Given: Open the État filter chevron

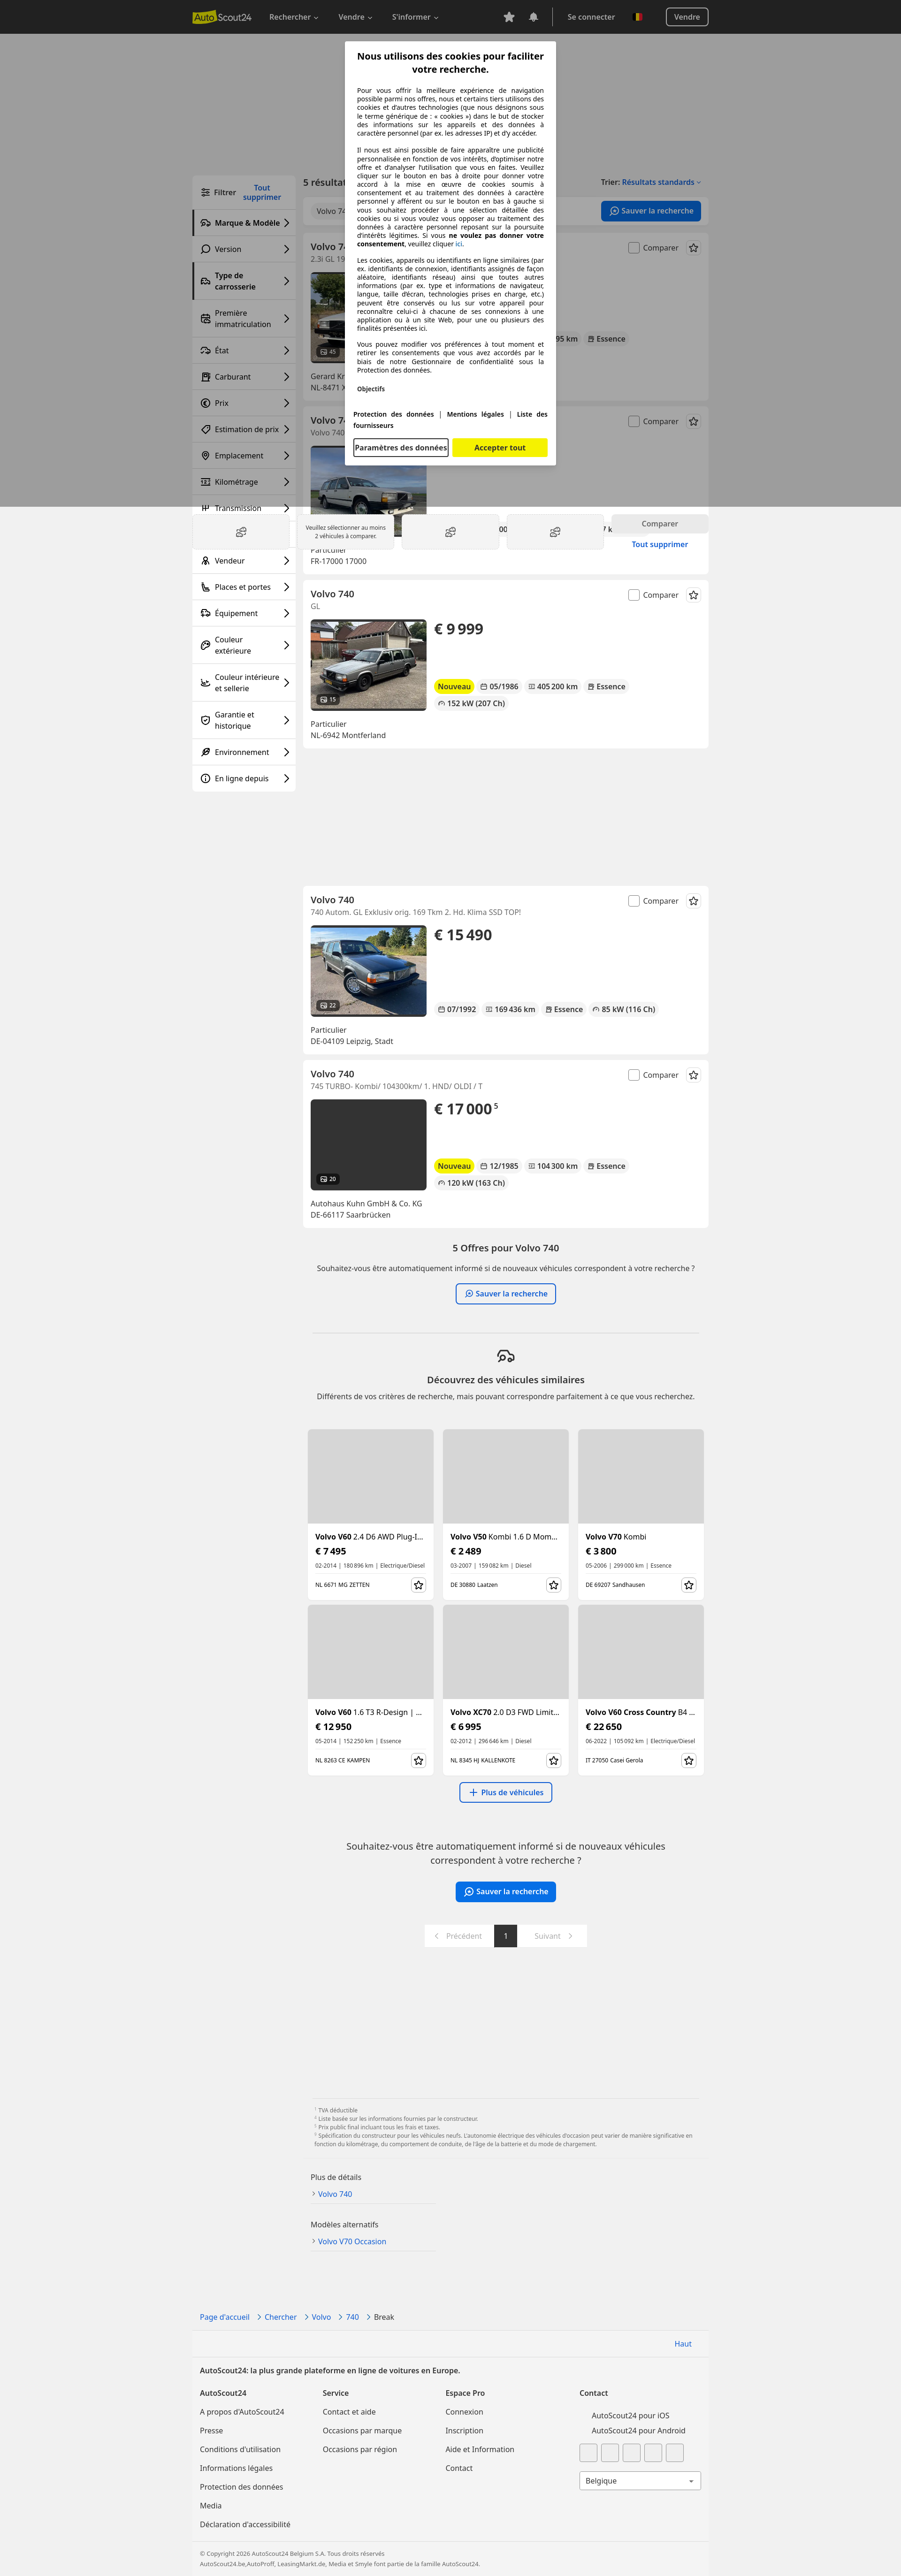Looking at the screenshot, I should coord(286,351).
